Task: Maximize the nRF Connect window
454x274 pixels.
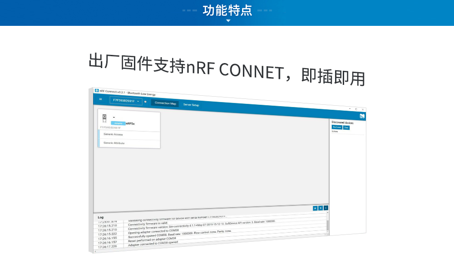Action: point(356,109)
